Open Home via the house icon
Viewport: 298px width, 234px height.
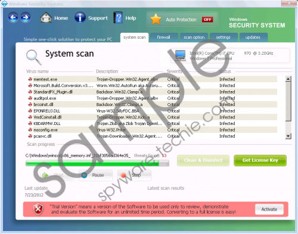46,18
